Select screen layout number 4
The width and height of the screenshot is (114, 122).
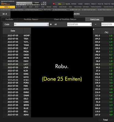pyautogui.click(x=42, y=5)
